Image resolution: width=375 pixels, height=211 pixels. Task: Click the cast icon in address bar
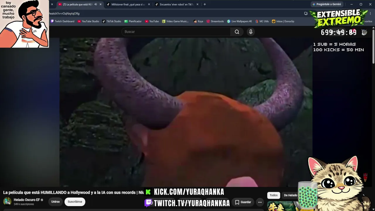tap(306, 13)
